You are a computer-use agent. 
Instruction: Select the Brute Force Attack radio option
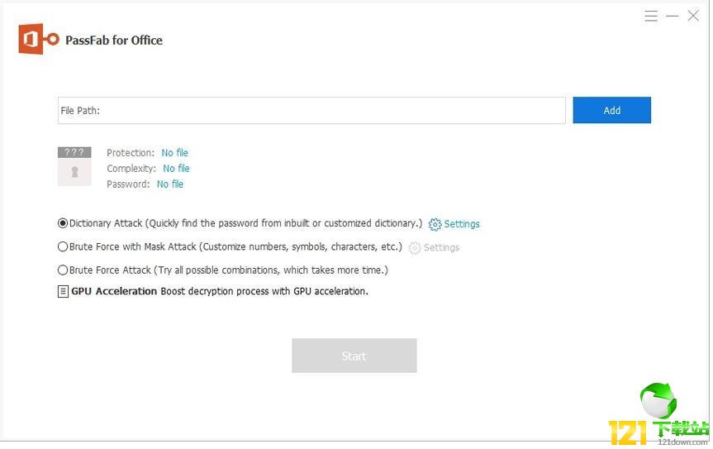[63, 270]
